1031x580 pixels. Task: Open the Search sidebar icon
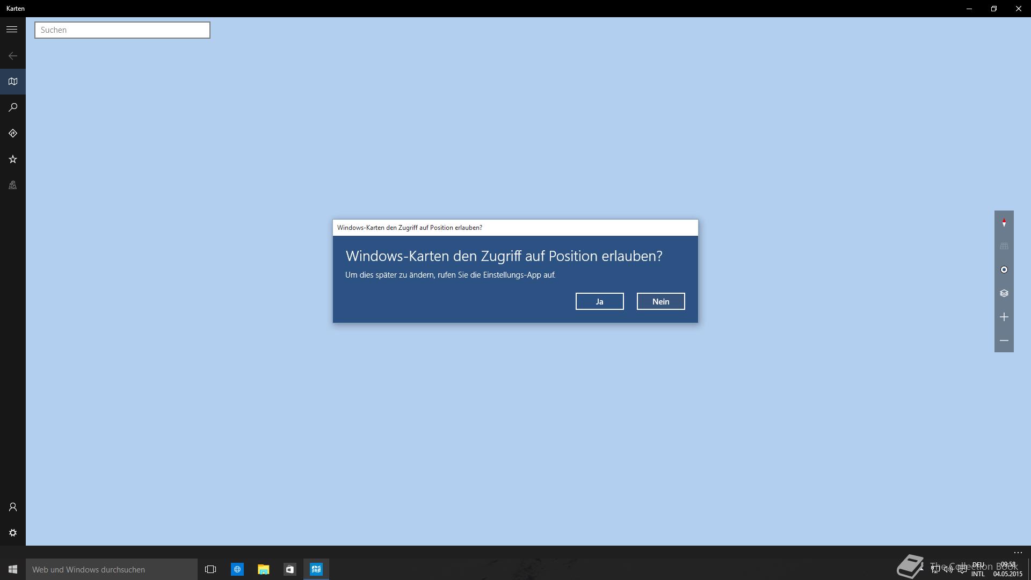point(13,107)
